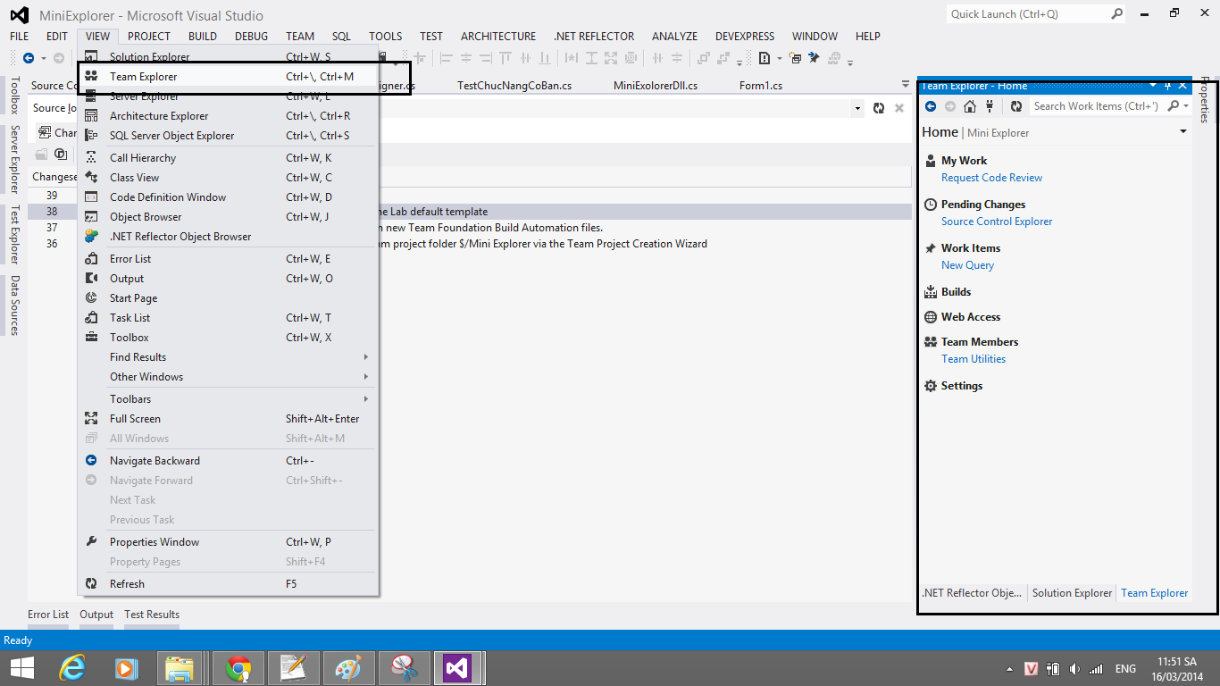Open the Toolbox side panel tab

pyautogui.click(x=14, y=96)
